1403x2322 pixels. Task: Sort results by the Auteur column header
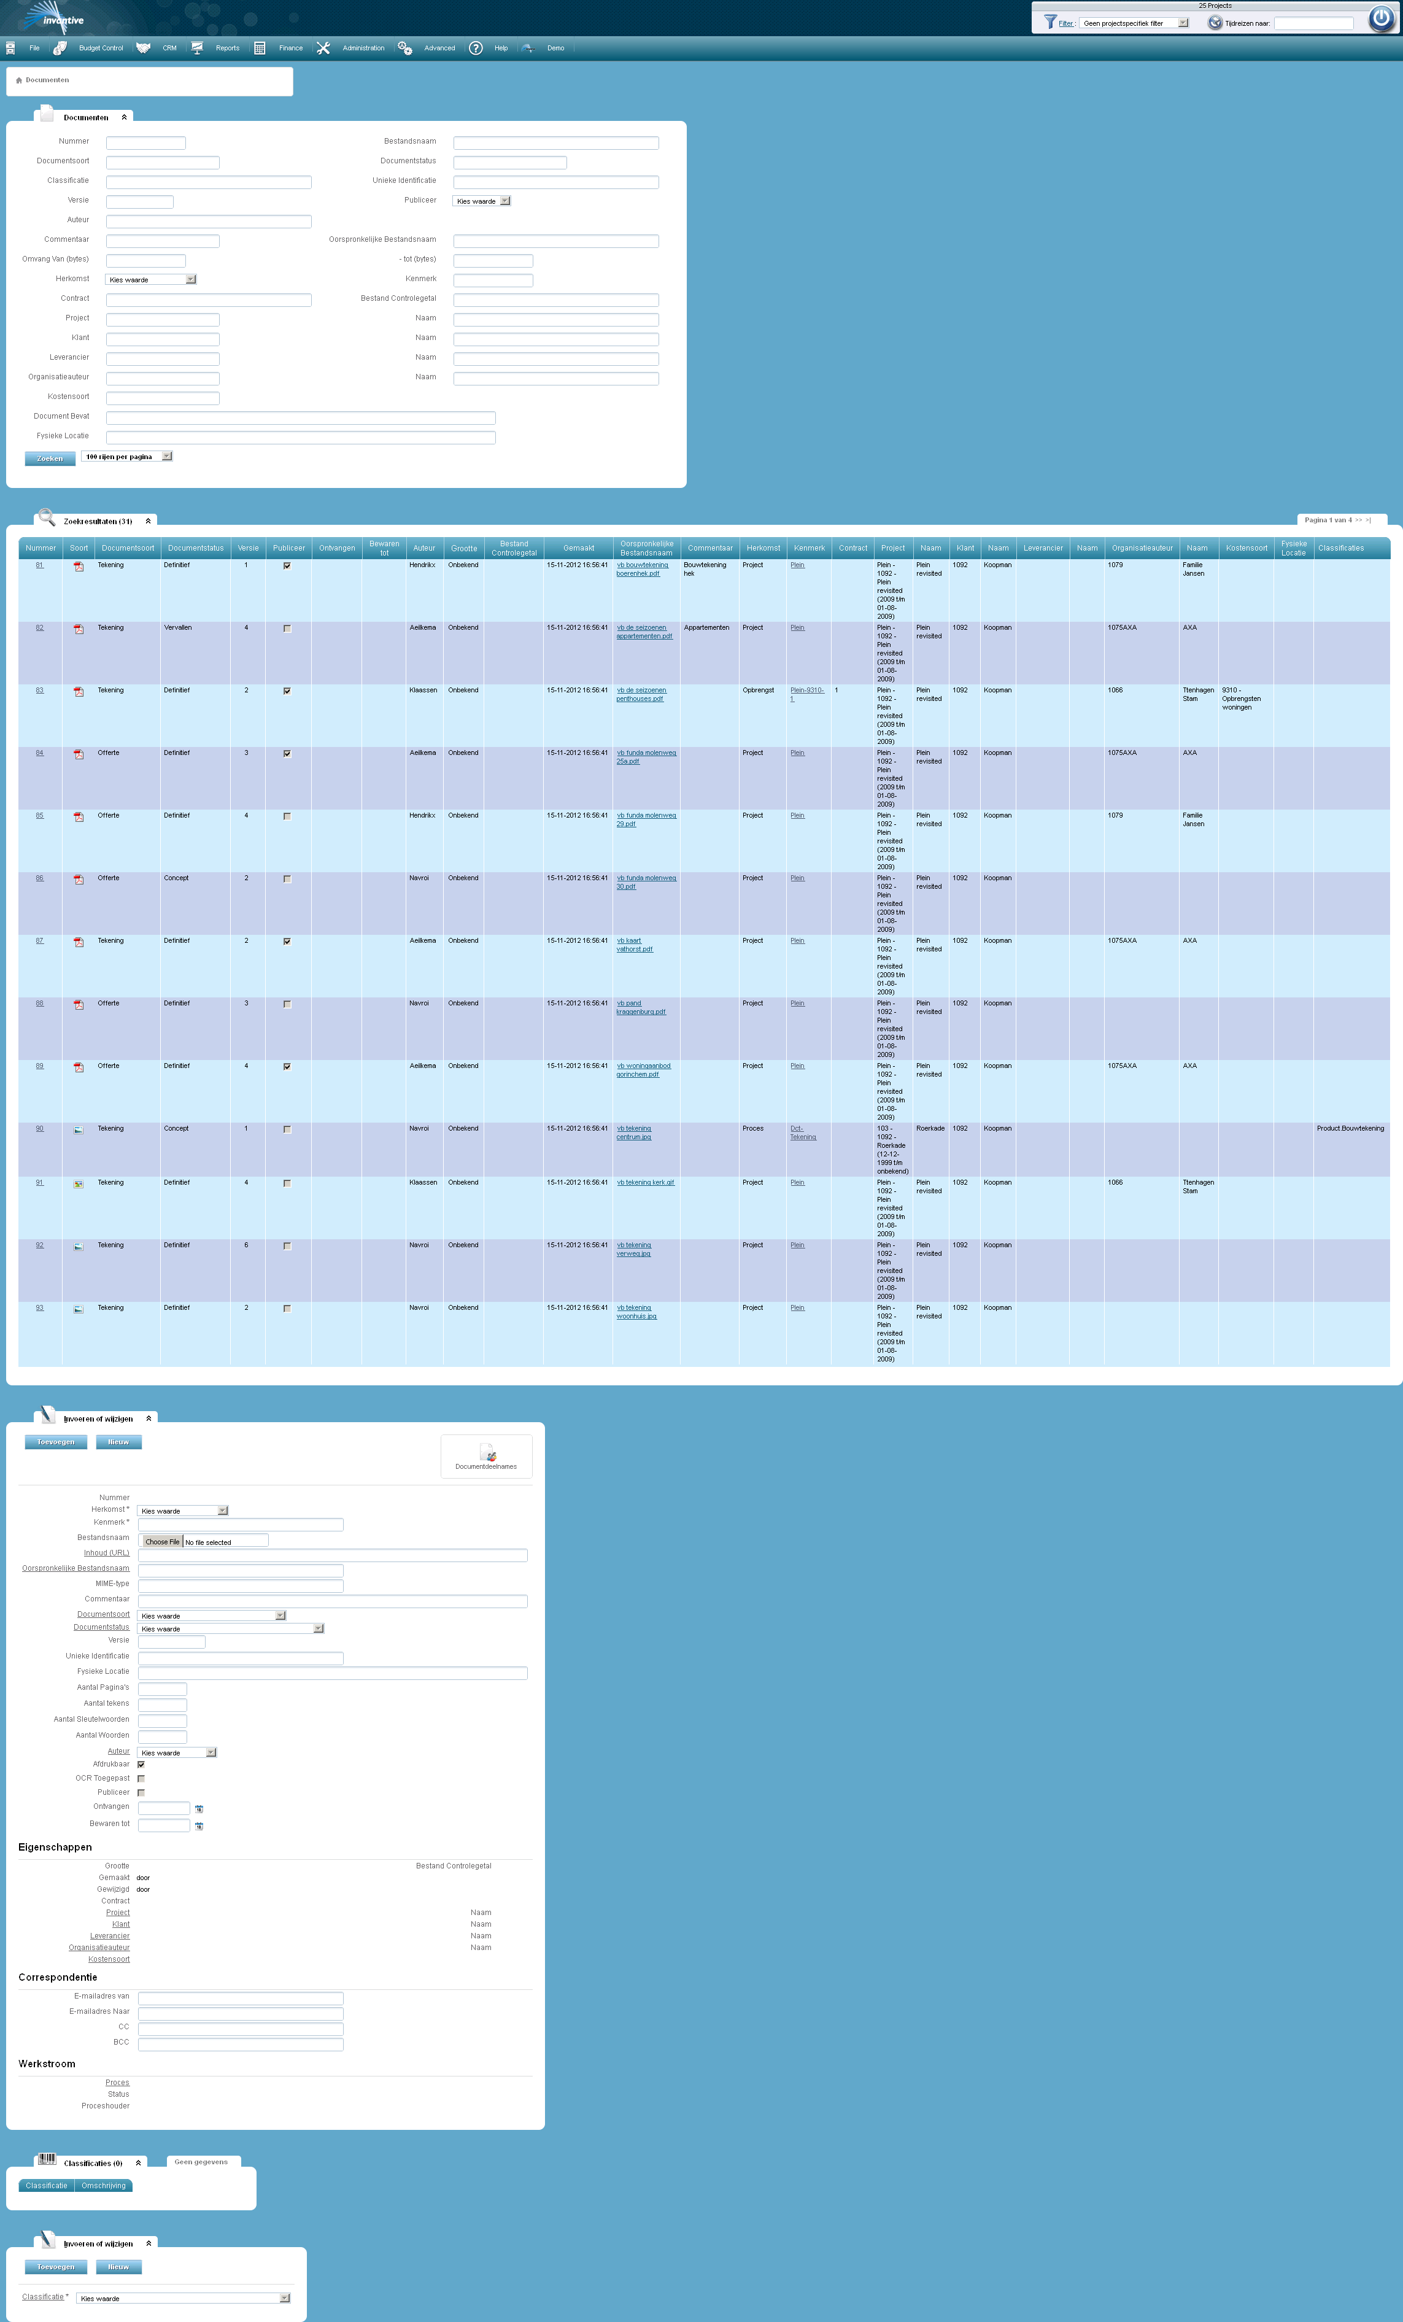pos(425,548)
